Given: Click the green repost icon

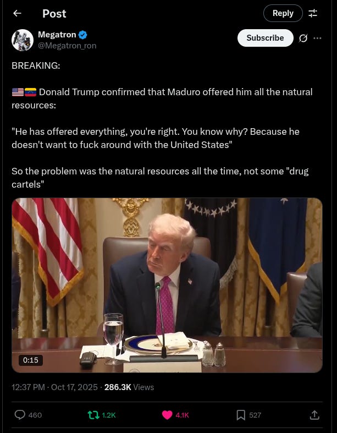Looking at the screenshot, I should (93, 415).
